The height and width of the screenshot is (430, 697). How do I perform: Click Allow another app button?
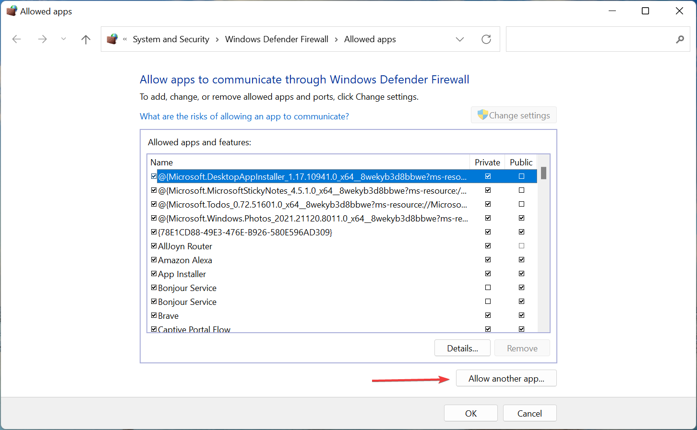tap(506, 378)
